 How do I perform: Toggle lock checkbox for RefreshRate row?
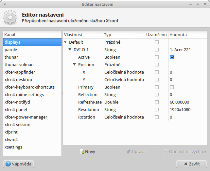pos(157,102)
